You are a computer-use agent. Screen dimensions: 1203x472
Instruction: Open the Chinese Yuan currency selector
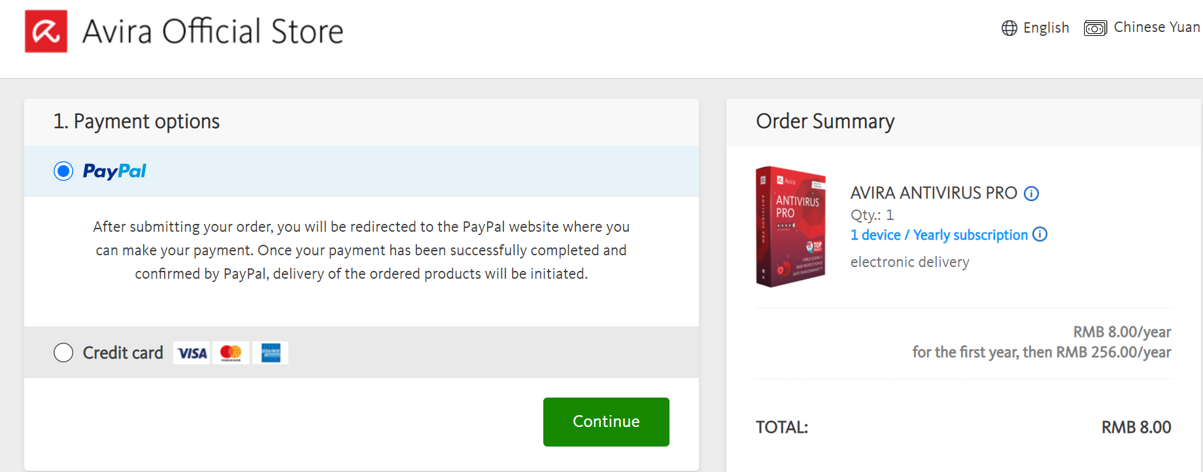coord(1156,27)
